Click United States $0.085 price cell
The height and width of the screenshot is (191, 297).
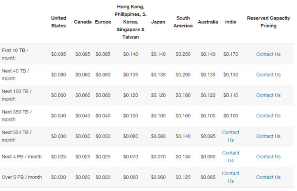tap(58, 54)
